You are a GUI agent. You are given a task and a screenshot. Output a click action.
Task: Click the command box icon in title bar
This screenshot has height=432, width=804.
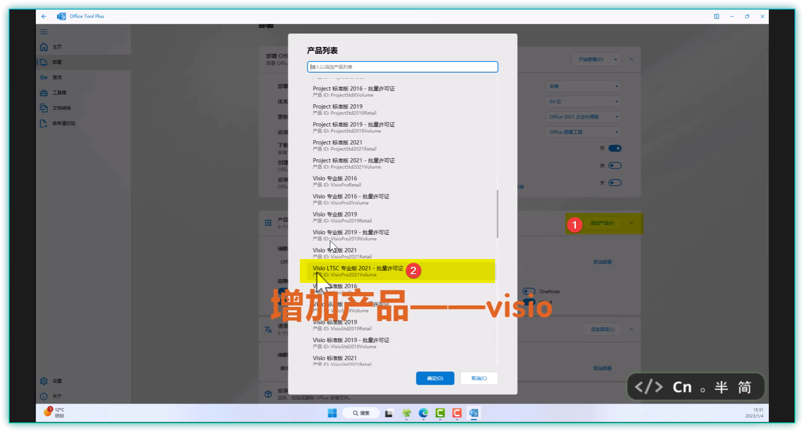point(717,17)
